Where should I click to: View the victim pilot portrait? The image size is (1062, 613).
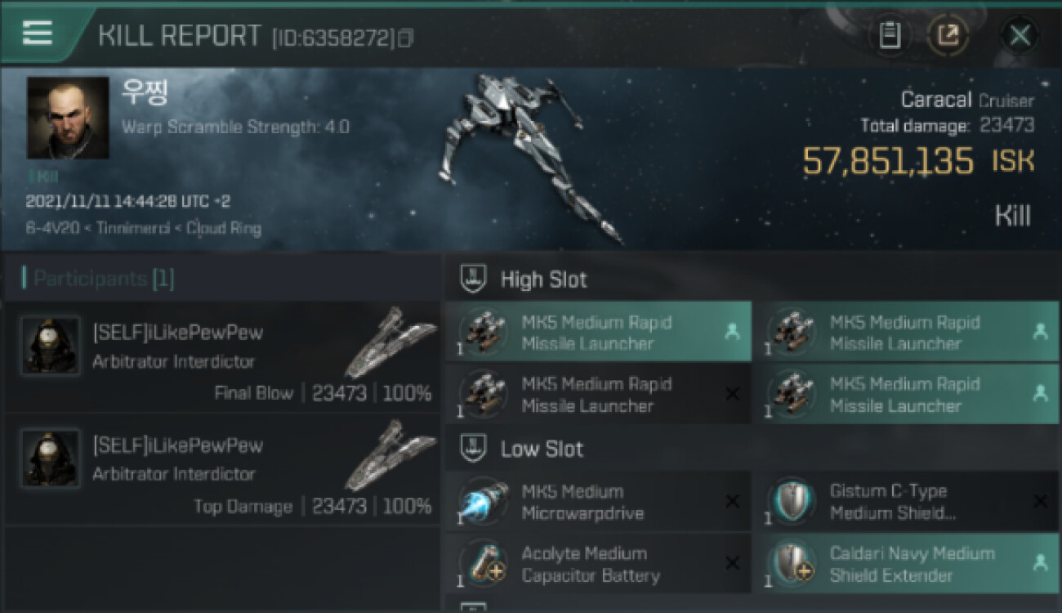coord(68,118)
